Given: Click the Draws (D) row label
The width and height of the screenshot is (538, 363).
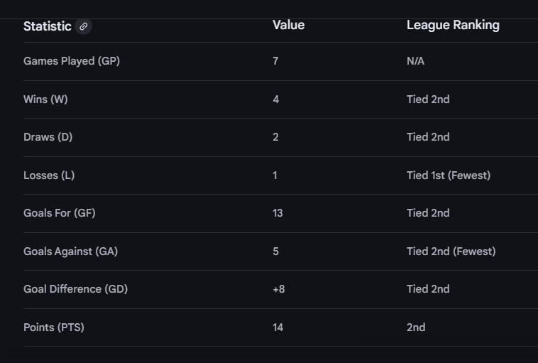Looking at the screenshot, I should tap(48, 137).
